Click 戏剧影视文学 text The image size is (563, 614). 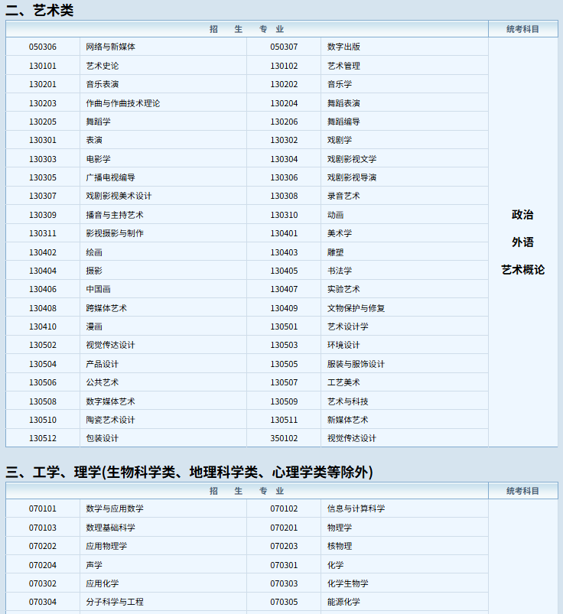point(352,159)
